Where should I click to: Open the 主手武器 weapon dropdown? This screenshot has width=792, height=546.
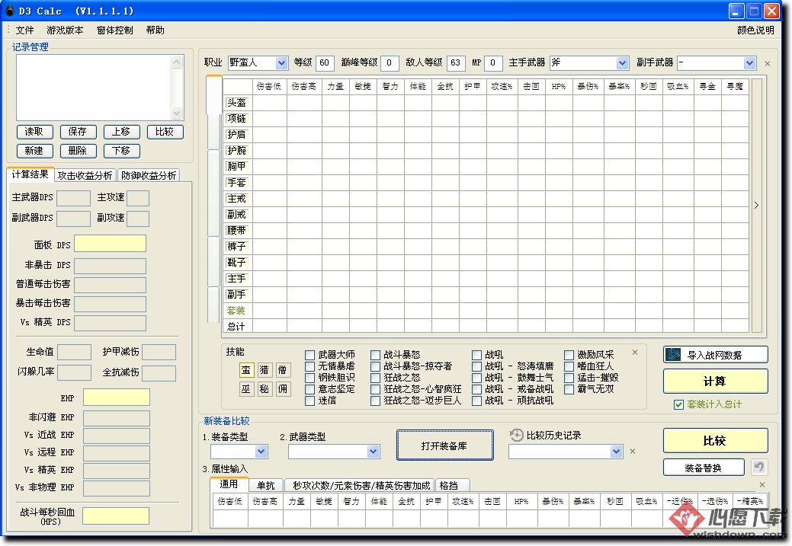pos(621,62)
